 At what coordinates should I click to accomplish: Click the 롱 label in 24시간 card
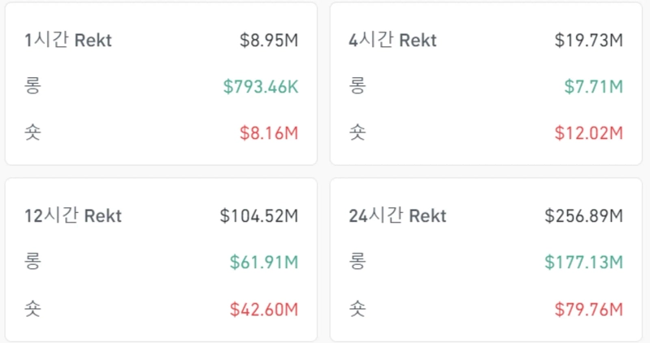[357, 263]
